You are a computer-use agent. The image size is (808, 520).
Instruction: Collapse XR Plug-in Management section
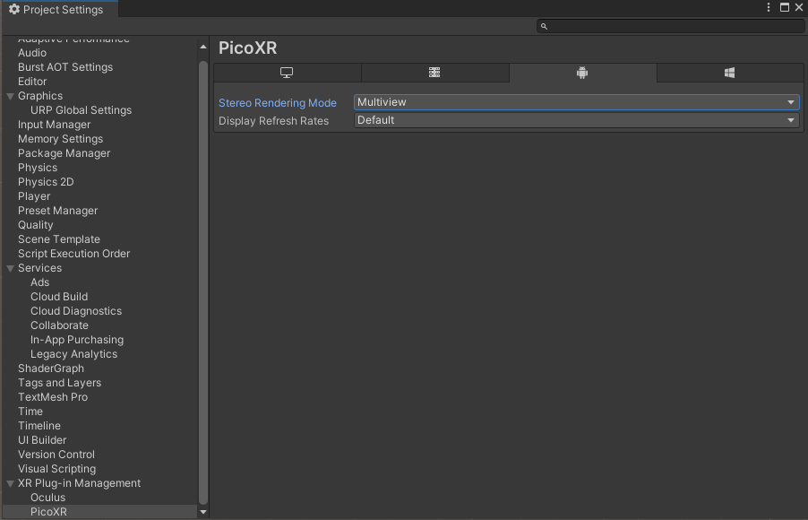point(10,483)
